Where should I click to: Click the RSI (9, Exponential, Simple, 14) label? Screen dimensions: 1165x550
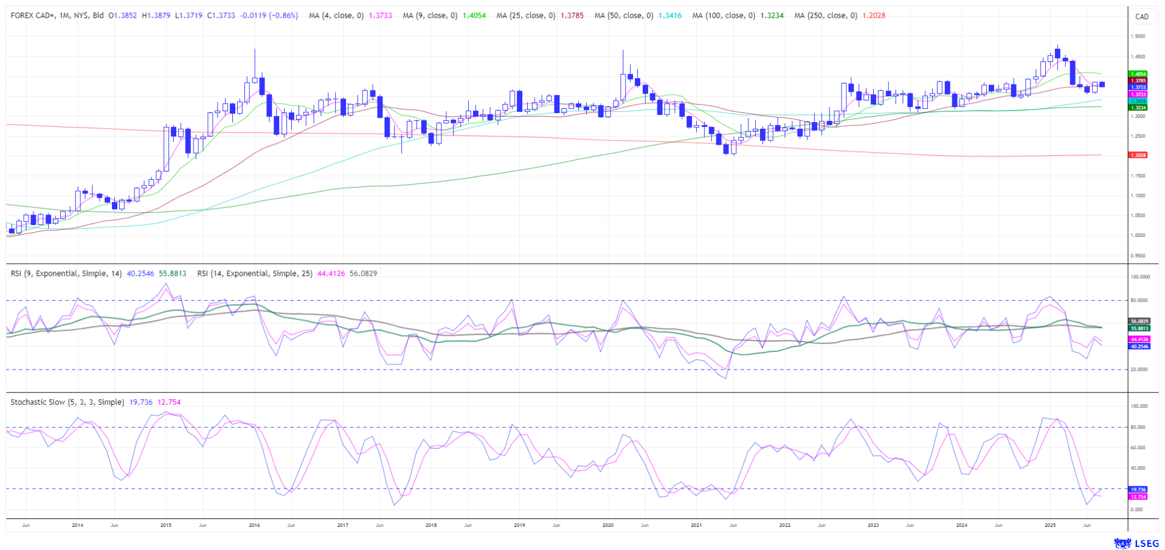tap(66, 273)
